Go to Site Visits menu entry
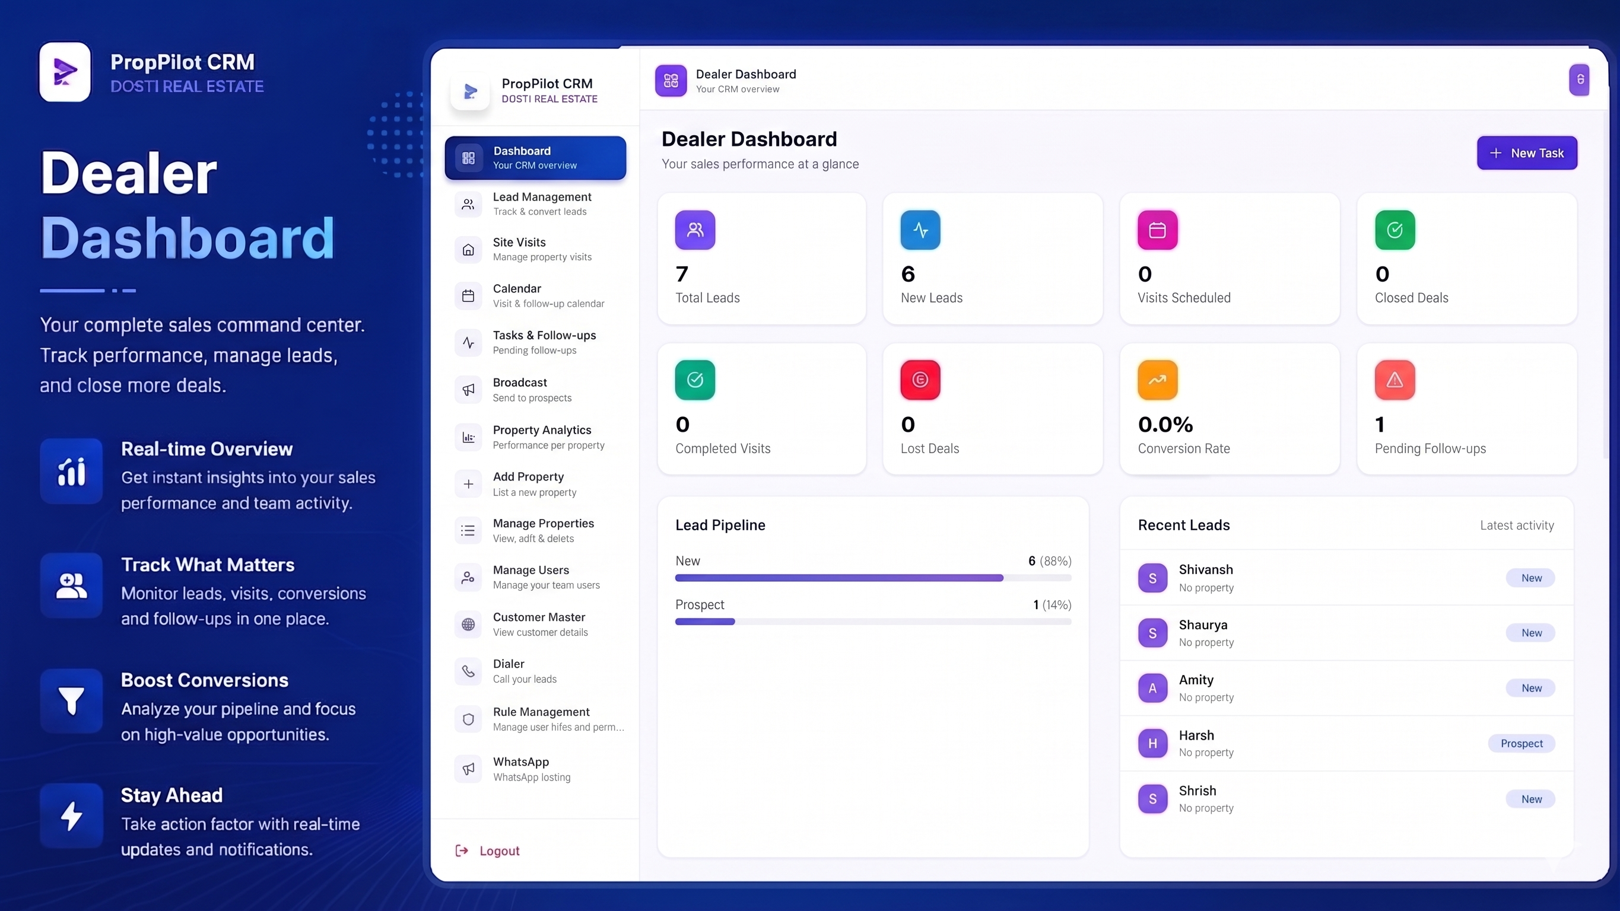 pyautogui.click(x=535, y=250)
